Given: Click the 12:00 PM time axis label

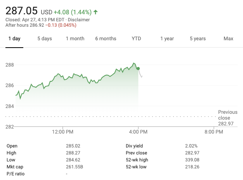Looking at the screenshot, I should [x=62, y=132].
